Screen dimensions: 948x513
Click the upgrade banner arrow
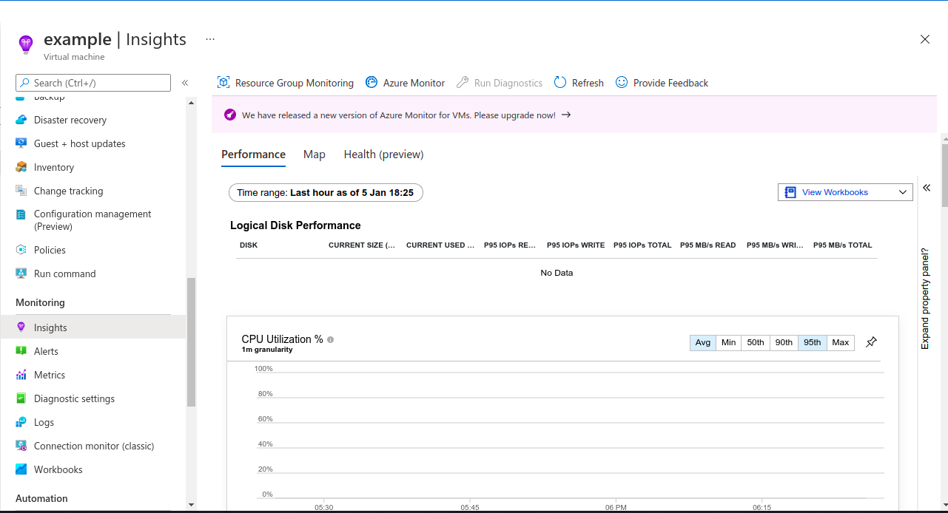(566, 115)
